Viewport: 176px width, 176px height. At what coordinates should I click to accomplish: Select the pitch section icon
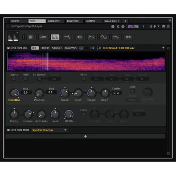click(x=43, y=37)
